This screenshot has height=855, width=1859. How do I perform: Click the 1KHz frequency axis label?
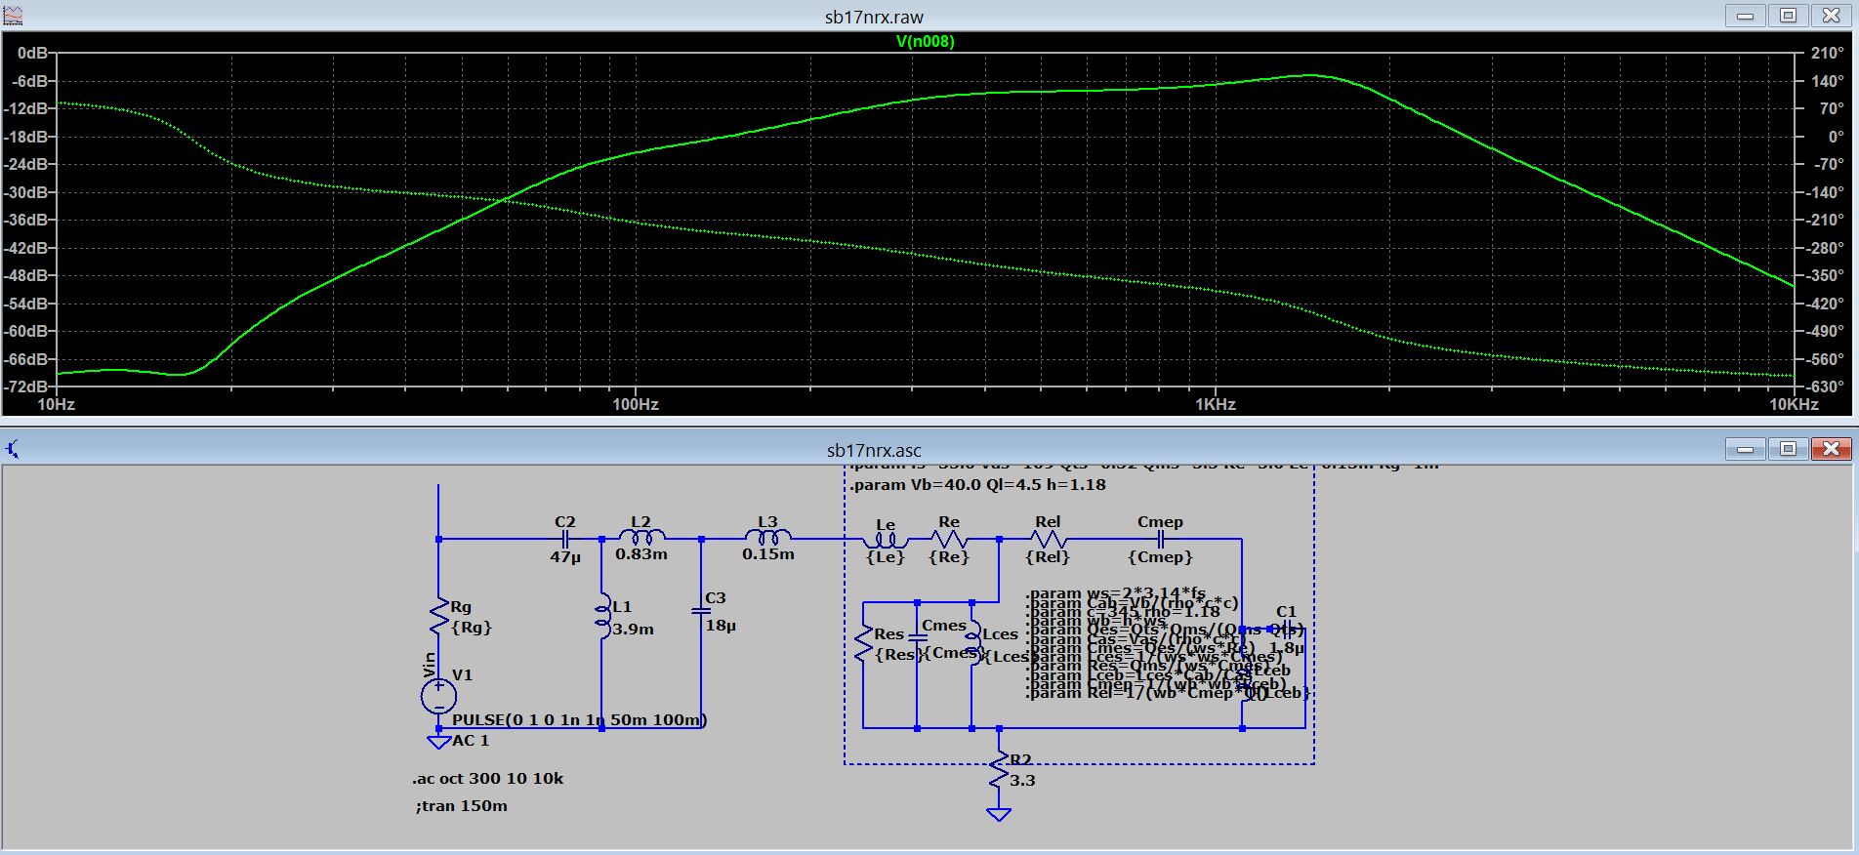pyautogui.click(x=1216, y=405)
